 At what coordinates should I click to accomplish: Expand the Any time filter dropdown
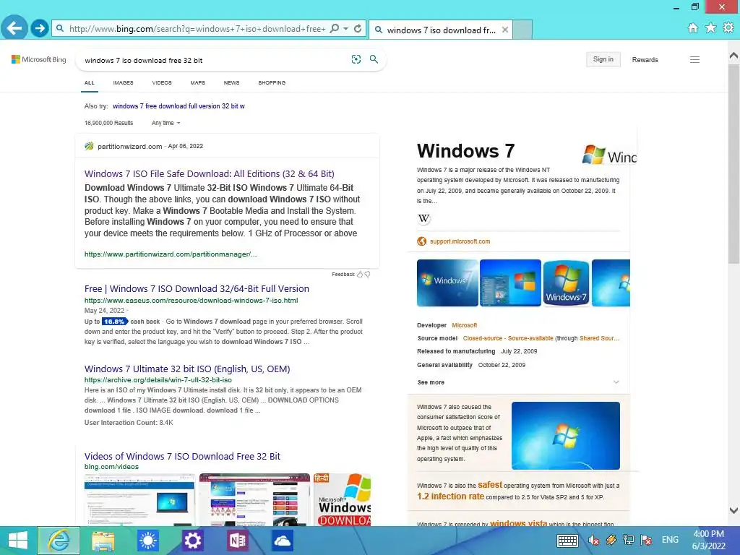click(x=165, y=123)
